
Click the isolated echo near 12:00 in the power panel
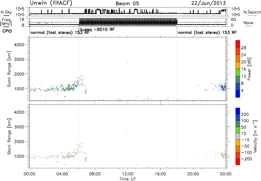pyautogui.click(x=127, y=63)
